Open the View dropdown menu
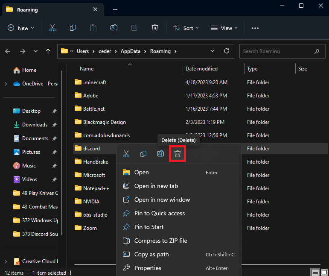 (x=223, y=28)
